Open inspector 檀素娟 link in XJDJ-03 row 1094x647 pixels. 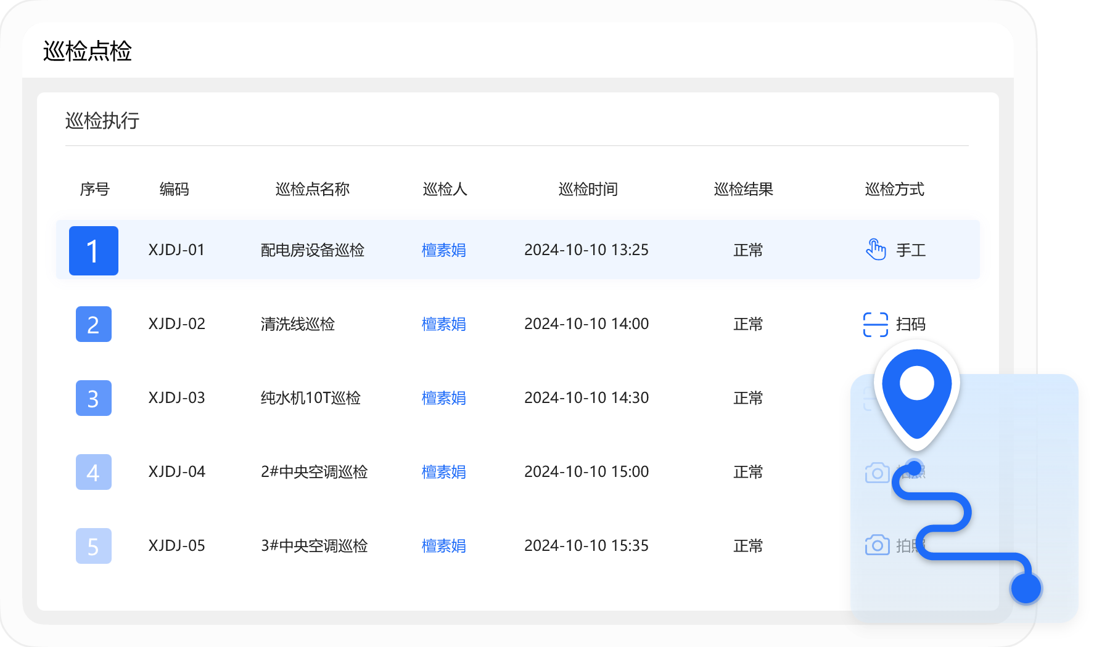pyautogui.click(x=443, y=398)
